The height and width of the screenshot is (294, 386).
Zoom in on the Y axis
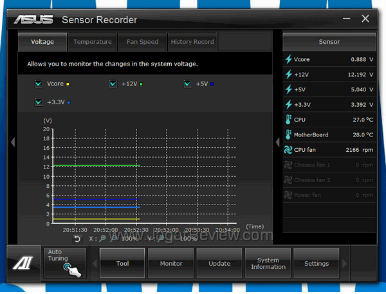pos(161,238)
